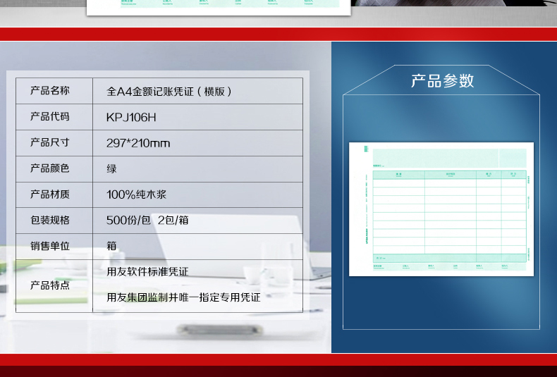Click the color value 绿

point(112,169)
